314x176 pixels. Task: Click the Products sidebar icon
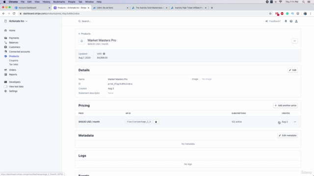click(x=5, y=56)
